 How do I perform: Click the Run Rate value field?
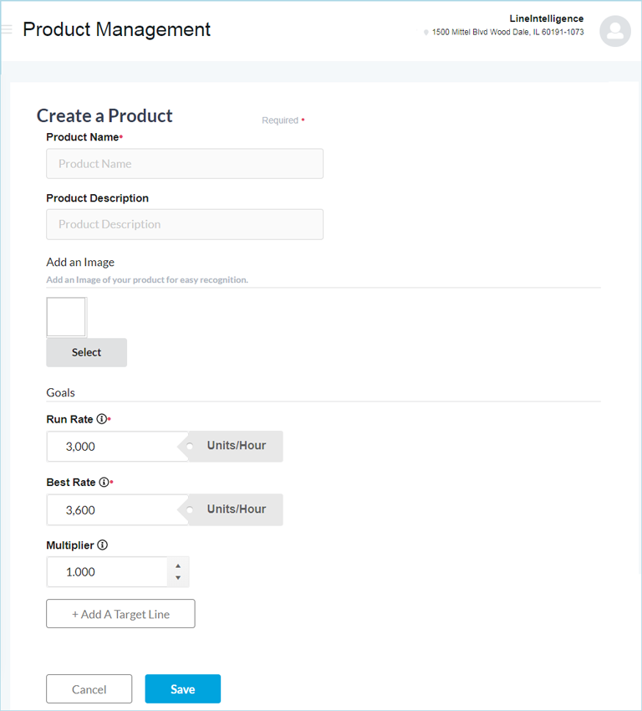(x=117, y=447)
